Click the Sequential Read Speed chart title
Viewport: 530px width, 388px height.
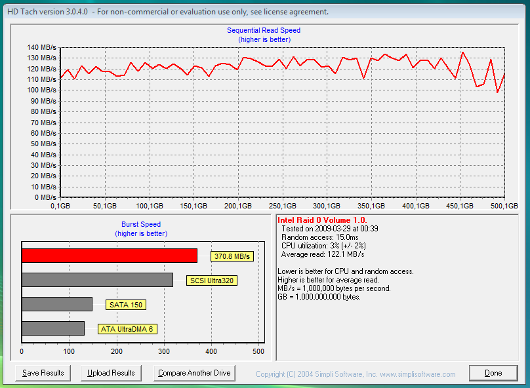[x=264, y=30]
